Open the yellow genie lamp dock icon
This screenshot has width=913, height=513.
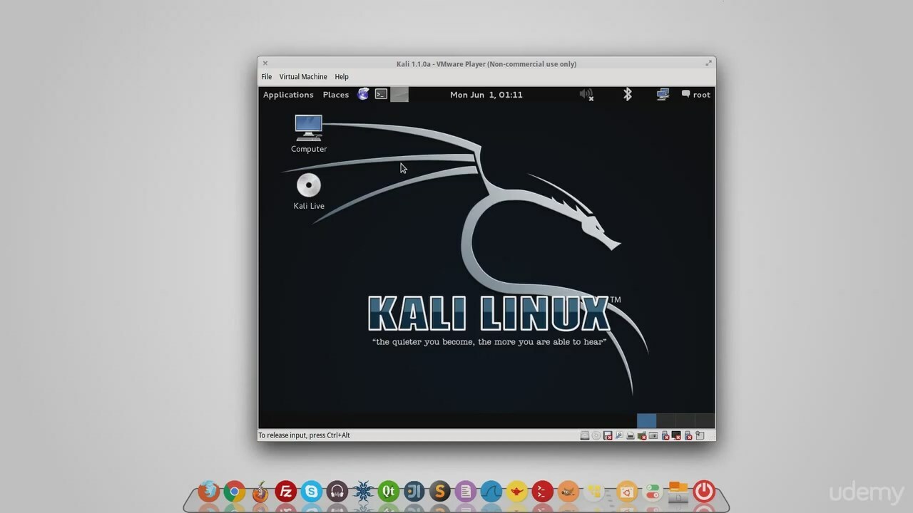coord(517,491)
